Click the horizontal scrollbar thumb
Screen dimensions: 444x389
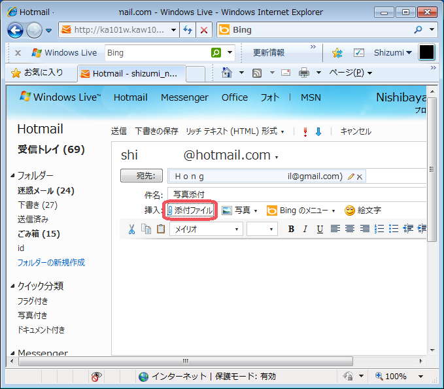click(186, 362)
